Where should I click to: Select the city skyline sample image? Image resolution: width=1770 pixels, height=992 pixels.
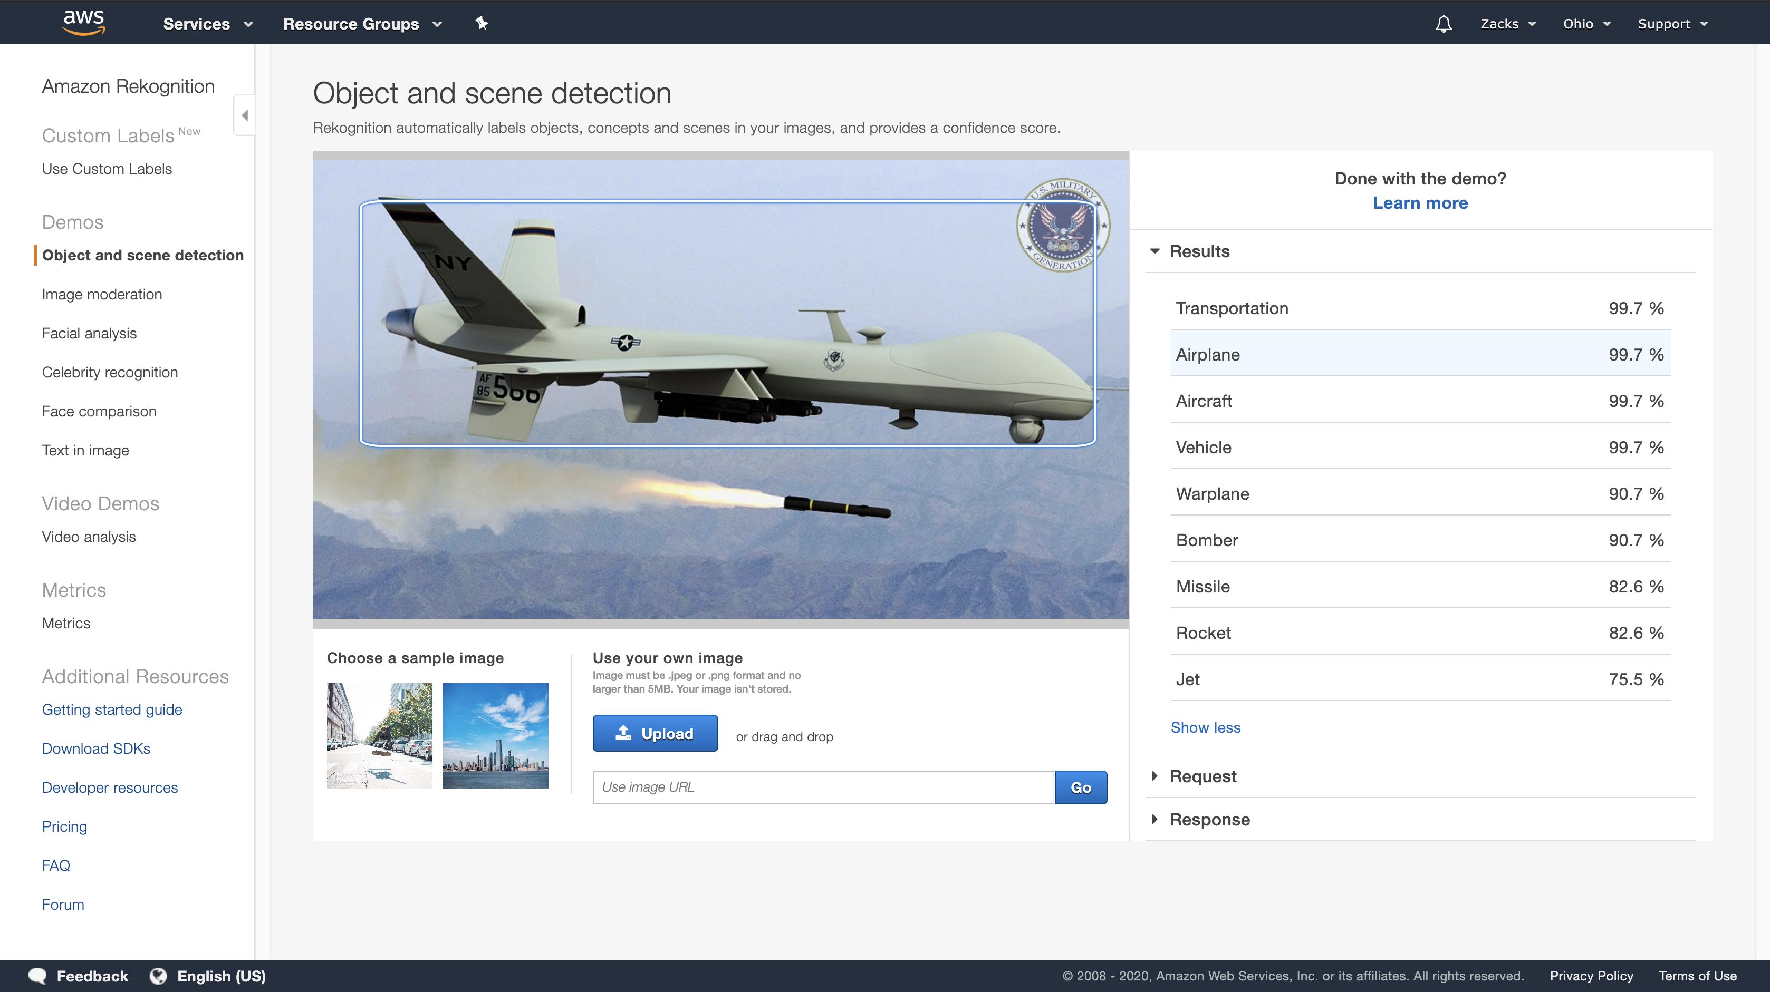click(x=495, y=735)
